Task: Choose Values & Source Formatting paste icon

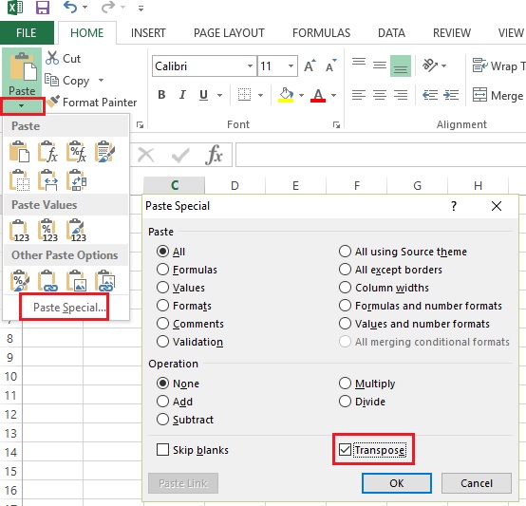Action: [77, 231]
